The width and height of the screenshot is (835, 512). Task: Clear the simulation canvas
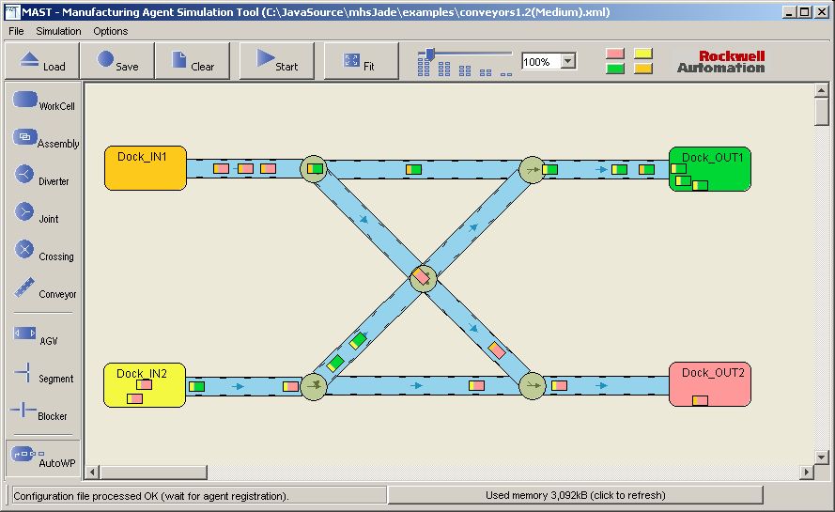click(193, 61)
